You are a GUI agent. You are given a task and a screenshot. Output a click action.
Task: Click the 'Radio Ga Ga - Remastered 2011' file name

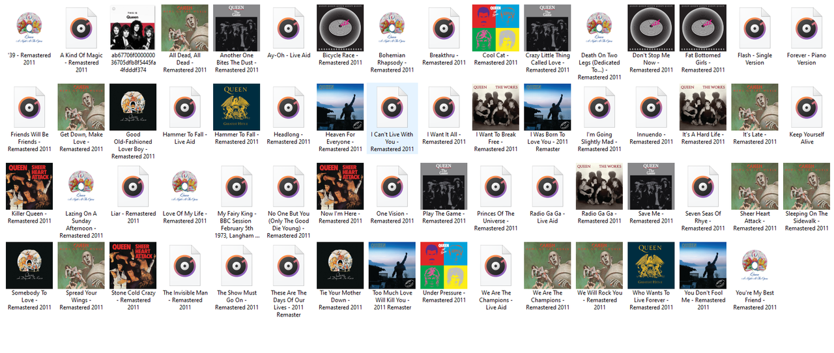click(599, 218)
